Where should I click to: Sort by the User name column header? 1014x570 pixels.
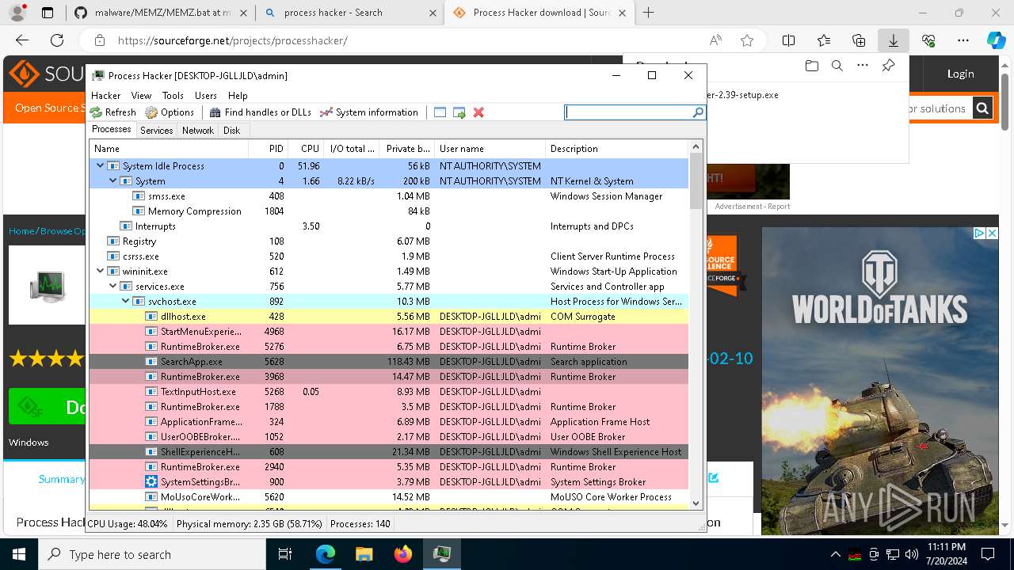click(490, 149)
